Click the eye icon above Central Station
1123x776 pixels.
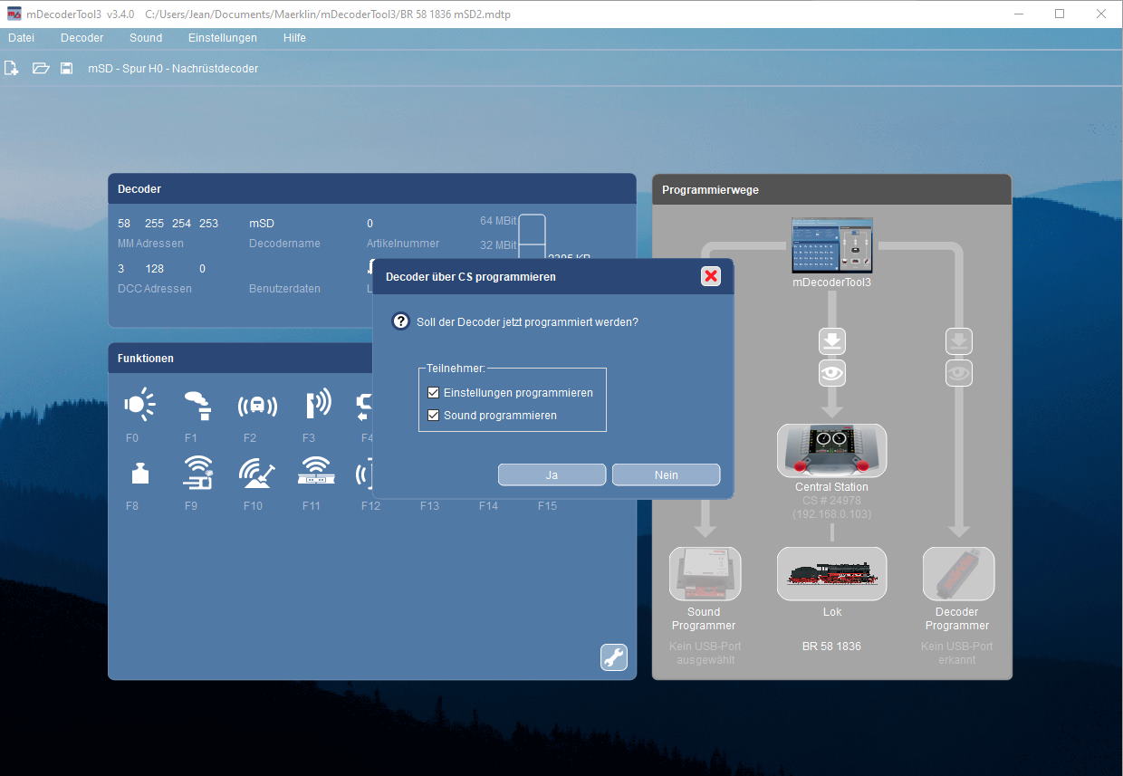click(x=832, y=371)
